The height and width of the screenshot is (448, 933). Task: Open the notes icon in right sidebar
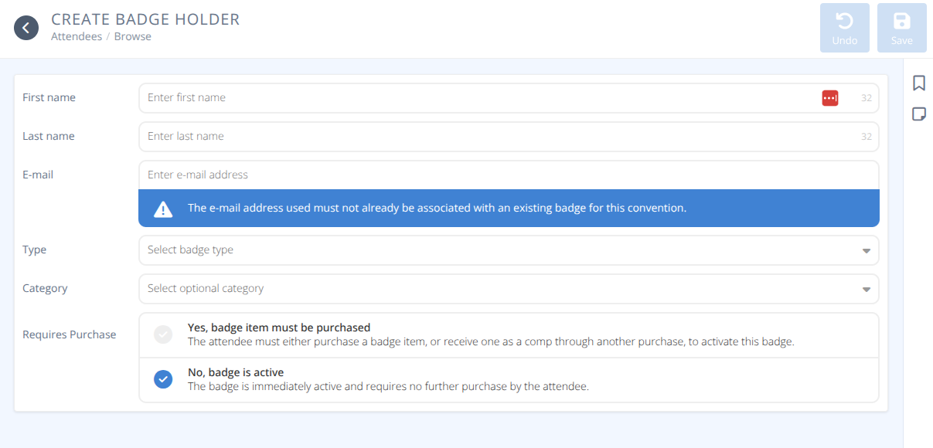pyautogui.click(x=919, y=114)
